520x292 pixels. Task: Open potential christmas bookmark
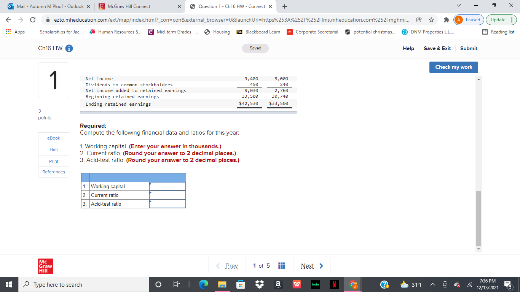(x=370, y=32)
